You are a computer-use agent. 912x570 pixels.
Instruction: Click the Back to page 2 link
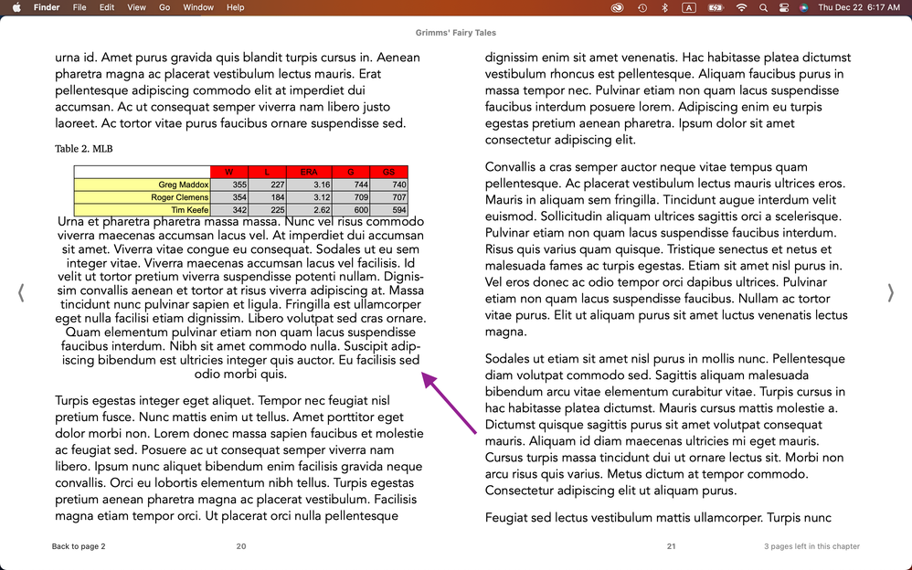click(x=79, y=546)
